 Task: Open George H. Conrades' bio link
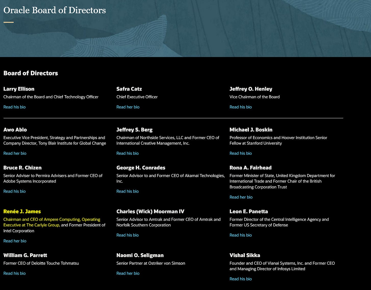tap(127, 191)
